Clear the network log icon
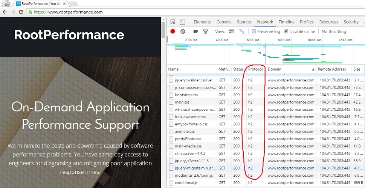 tap(183, 32)
